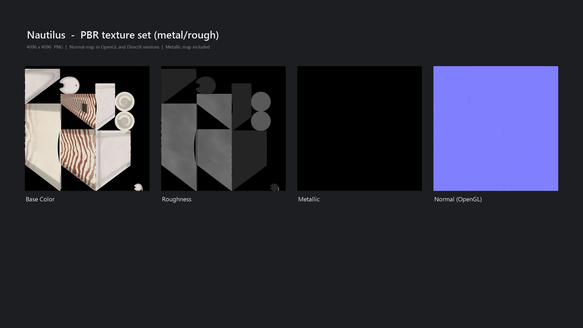The height and width of the screenshot is (328, 583).
Task: Click the Normal (OpenGL) caption
Action: pos(458,200)
